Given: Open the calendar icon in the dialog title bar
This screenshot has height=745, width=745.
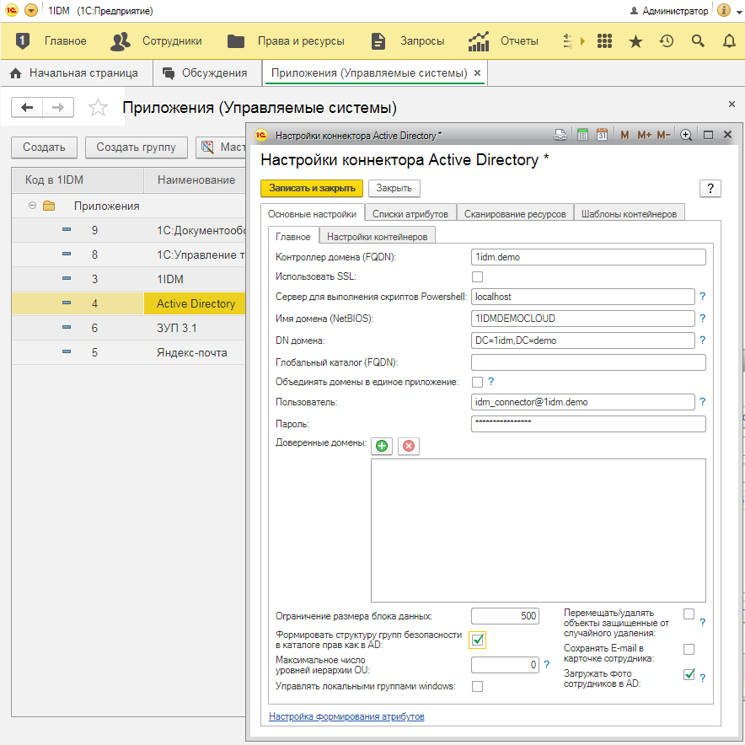Looking at the screenshot, I should (602, 135).
